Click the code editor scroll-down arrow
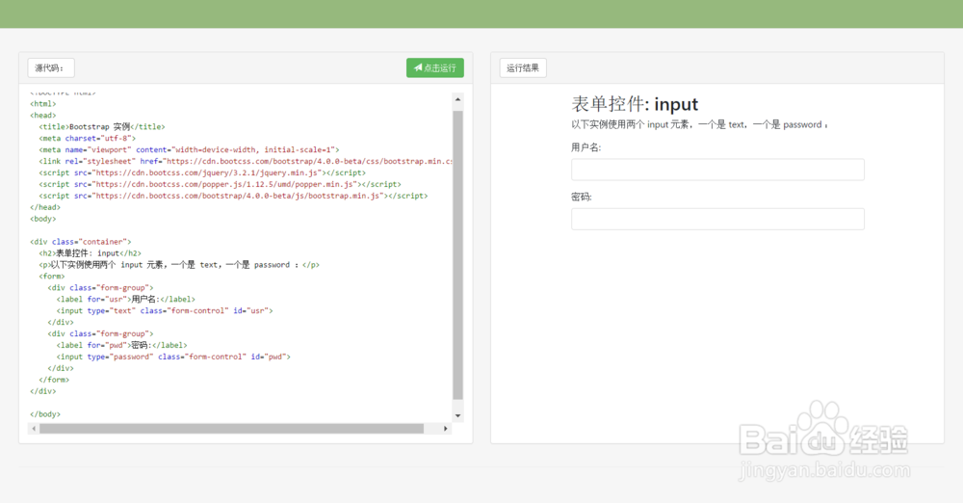 [457, 415]
